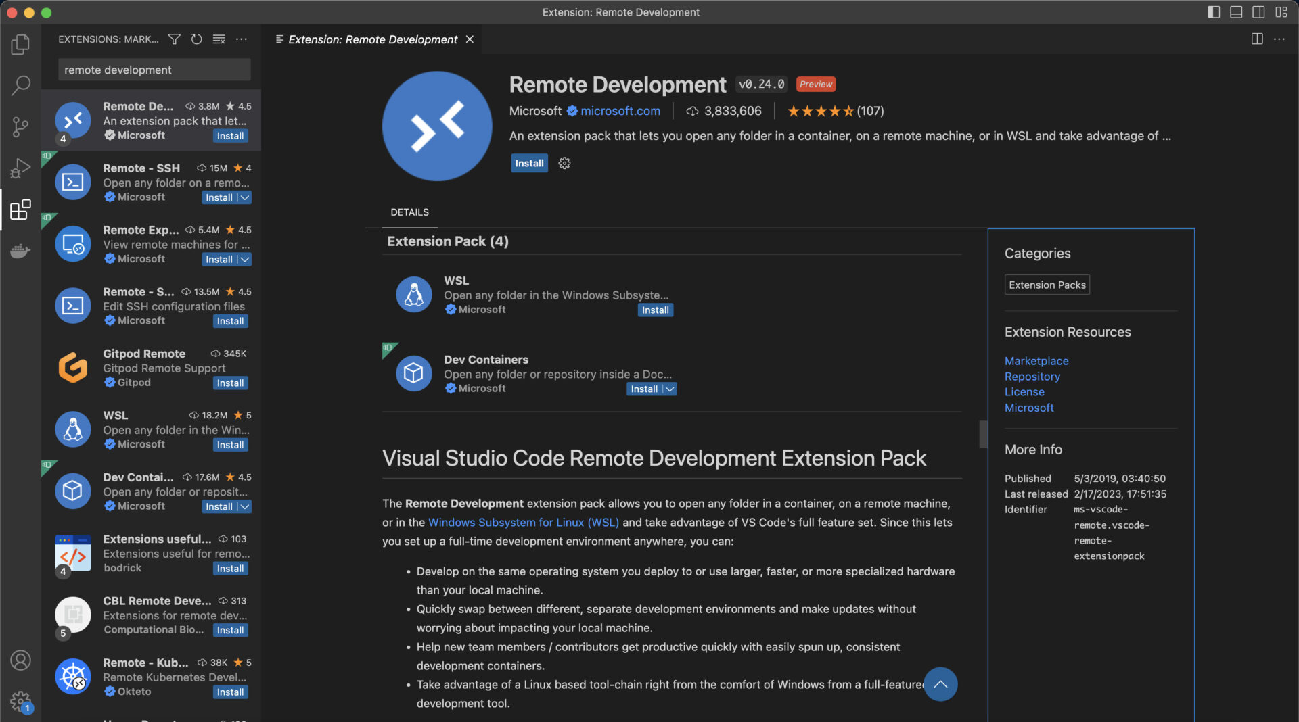This screenshot has height=722, width=1299.
Task: Open the Repository link under Extension Resources
Action: coord(1032,377)
